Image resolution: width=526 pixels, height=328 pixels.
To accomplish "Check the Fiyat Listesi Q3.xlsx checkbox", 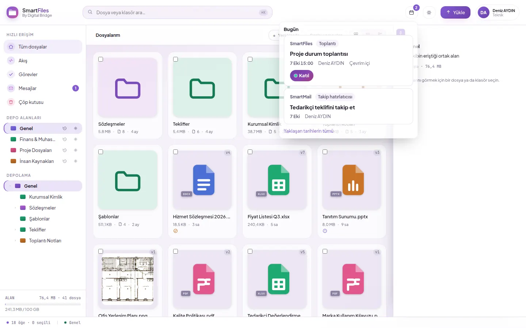I will [x=250, y=152].
